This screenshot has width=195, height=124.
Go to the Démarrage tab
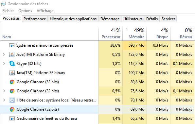[x=110, y=19]
